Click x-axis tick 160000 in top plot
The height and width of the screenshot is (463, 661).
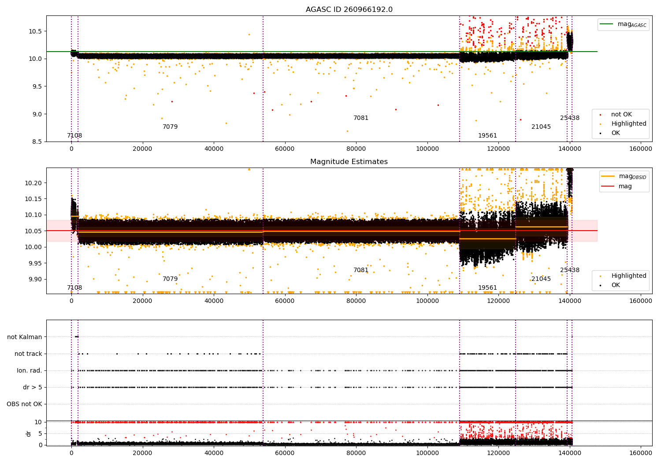point(641,149)
